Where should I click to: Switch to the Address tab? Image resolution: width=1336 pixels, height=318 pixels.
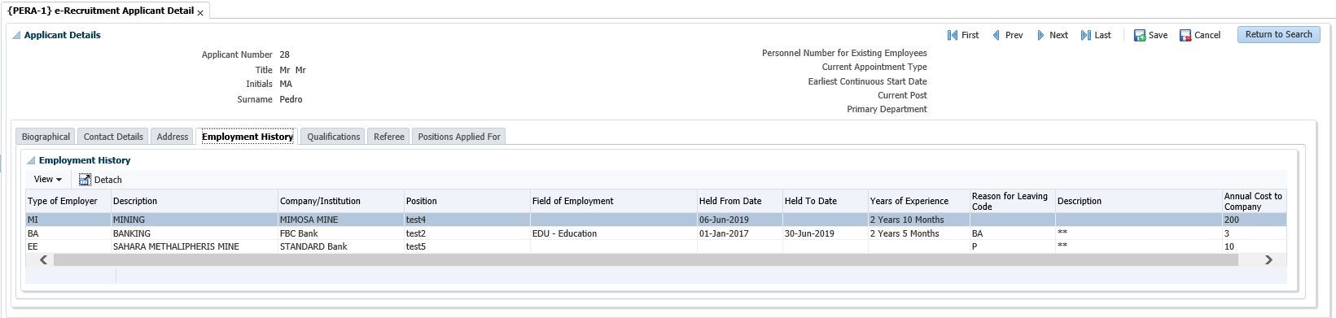(x=173, y=137)
